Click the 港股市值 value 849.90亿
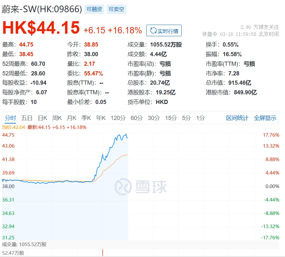Viewport: 285px width, 257px height. pyautogui.click(x=246, y=92)
